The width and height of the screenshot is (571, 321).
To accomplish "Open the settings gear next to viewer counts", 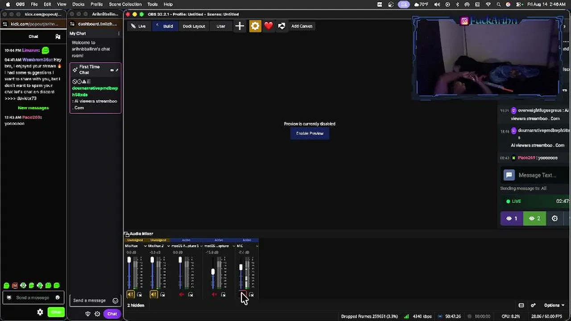I will point(555,218).
